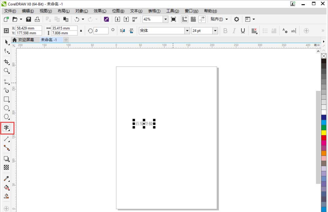Toggle underline text formatting

click(x=243, y=31)
